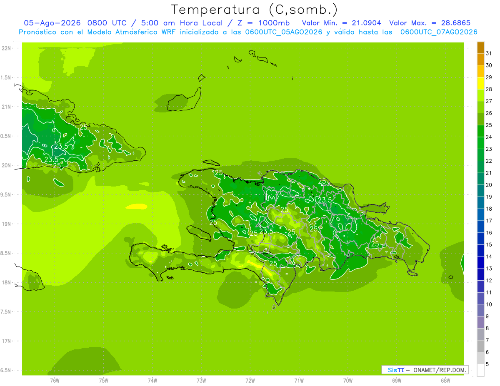Click the 74W longitude axis label
This screenshot has height=386, width=500.
[152, 381]
